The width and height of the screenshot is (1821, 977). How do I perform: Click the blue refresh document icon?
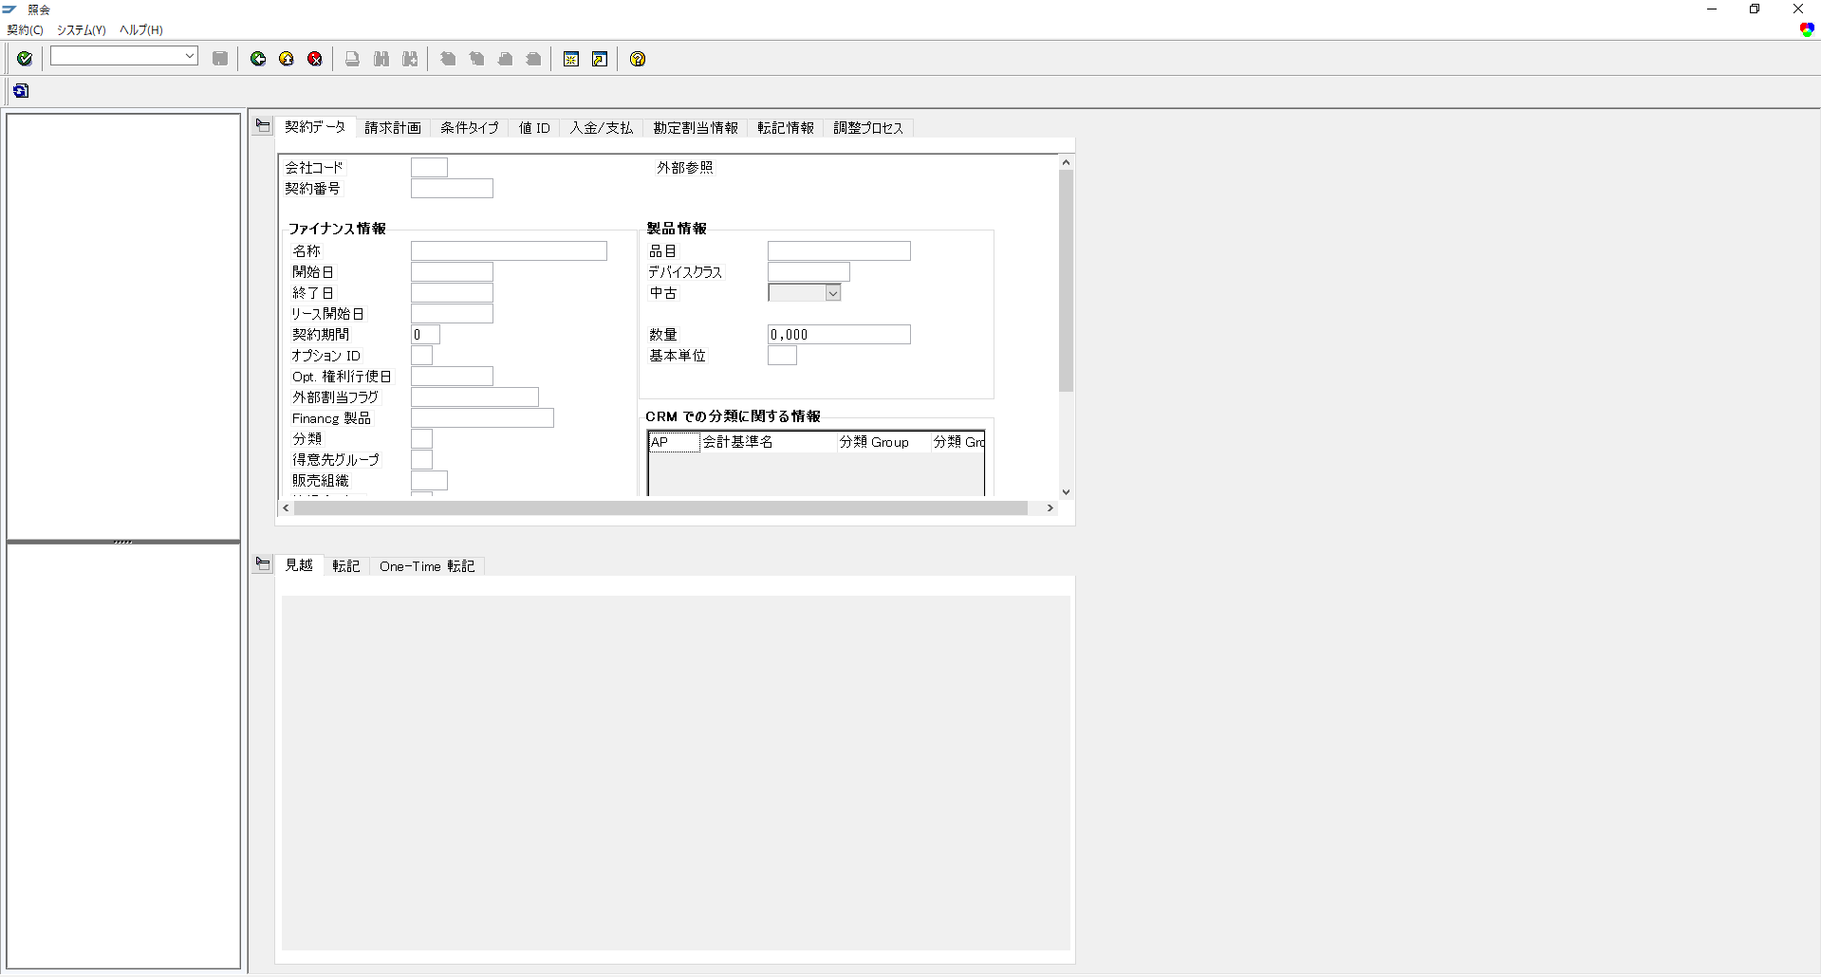[21, 91]
